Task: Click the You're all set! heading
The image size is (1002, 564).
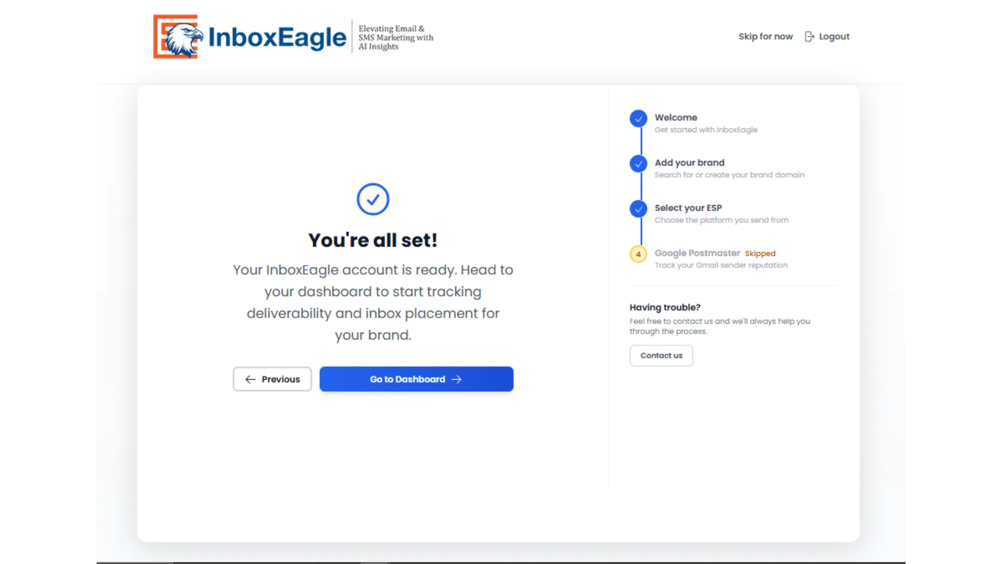Action: (x=373, y=240)
